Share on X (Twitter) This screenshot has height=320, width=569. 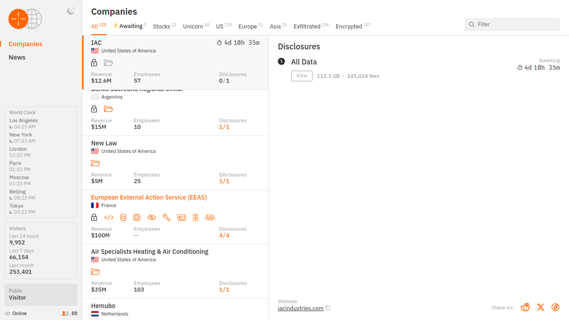(541, 307)
